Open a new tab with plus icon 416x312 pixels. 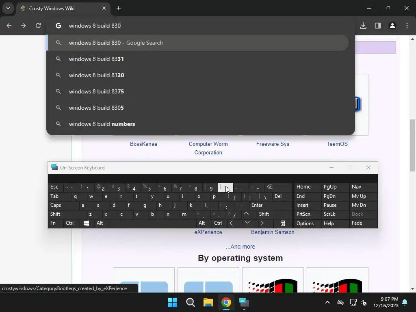[119, 8]
